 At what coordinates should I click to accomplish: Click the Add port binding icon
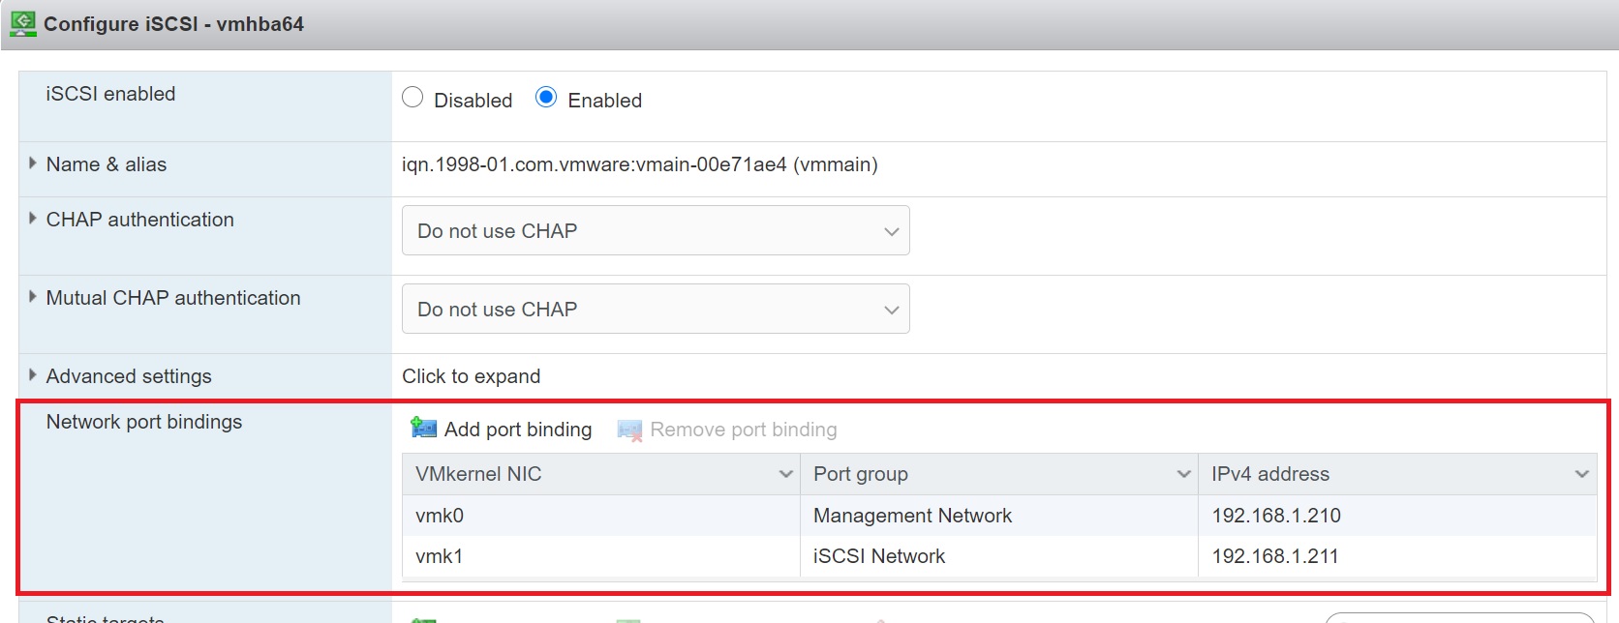point(423,428)
